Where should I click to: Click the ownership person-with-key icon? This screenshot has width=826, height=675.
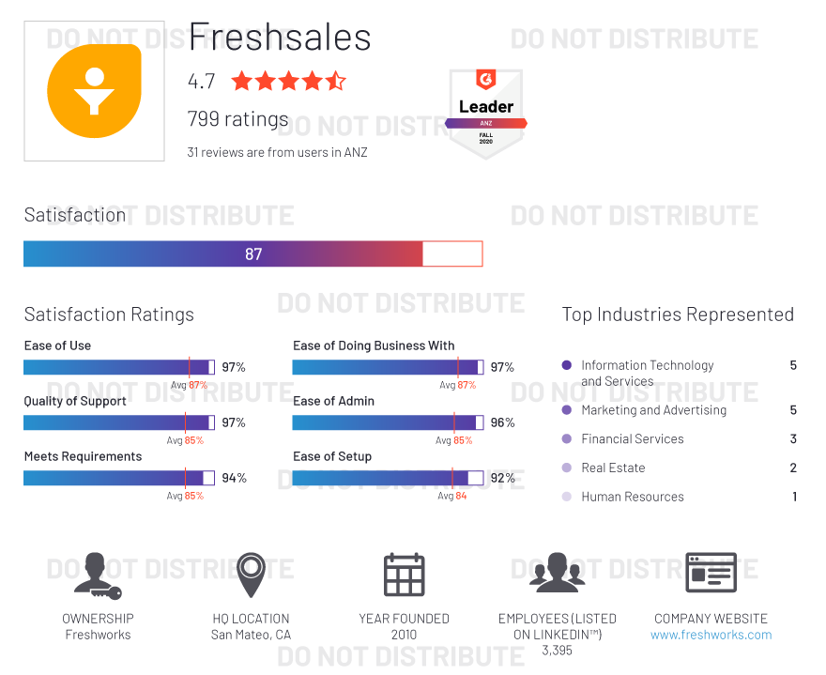coord(97,575)
